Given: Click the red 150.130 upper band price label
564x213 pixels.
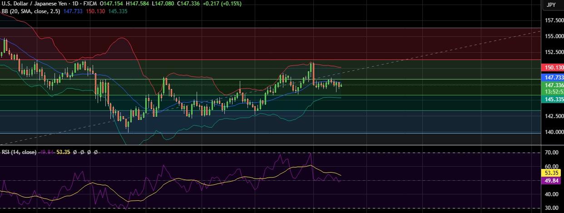Looking at the screenshot, I should [553, 68].
